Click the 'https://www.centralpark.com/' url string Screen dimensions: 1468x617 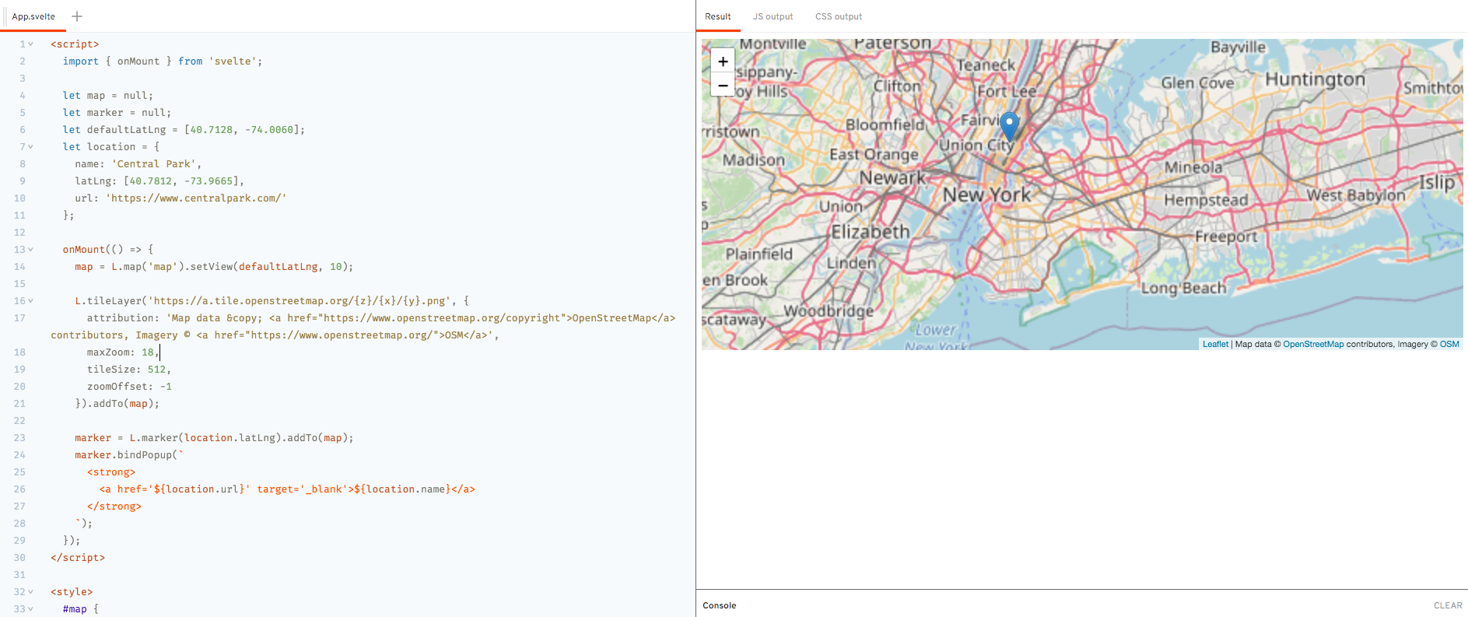pos(196,198)
